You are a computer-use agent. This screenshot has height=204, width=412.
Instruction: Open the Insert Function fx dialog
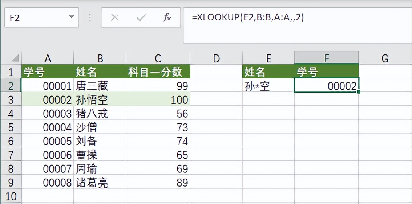[167, 17]
